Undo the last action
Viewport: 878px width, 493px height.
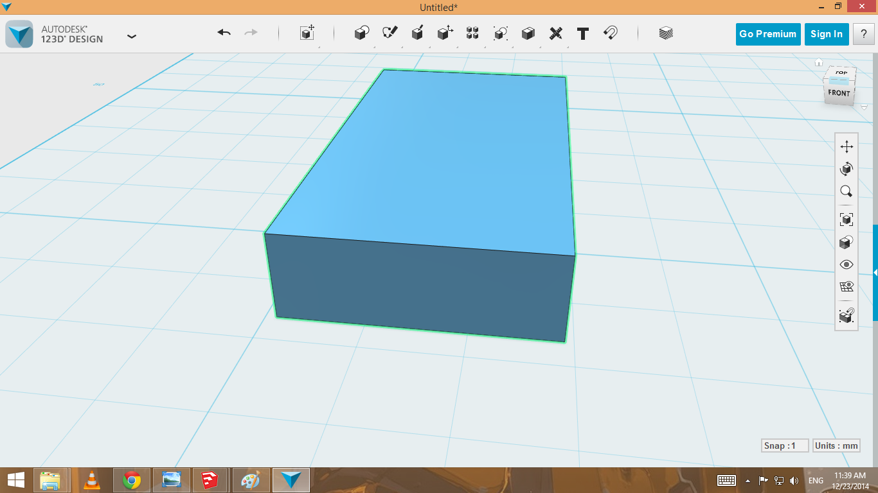[224, 33]
